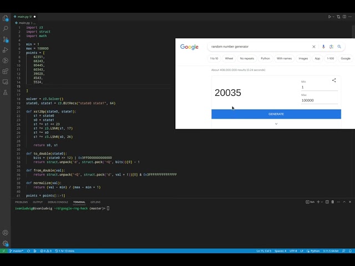This screenshot has height=266, width=355.
Task: Click the feedback icon in status bar
Action: tap(344, 251)
